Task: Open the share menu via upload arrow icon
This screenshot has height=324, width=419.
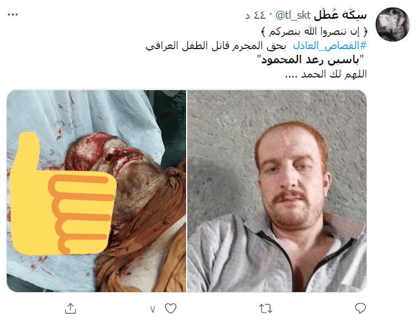Action: 71,308
